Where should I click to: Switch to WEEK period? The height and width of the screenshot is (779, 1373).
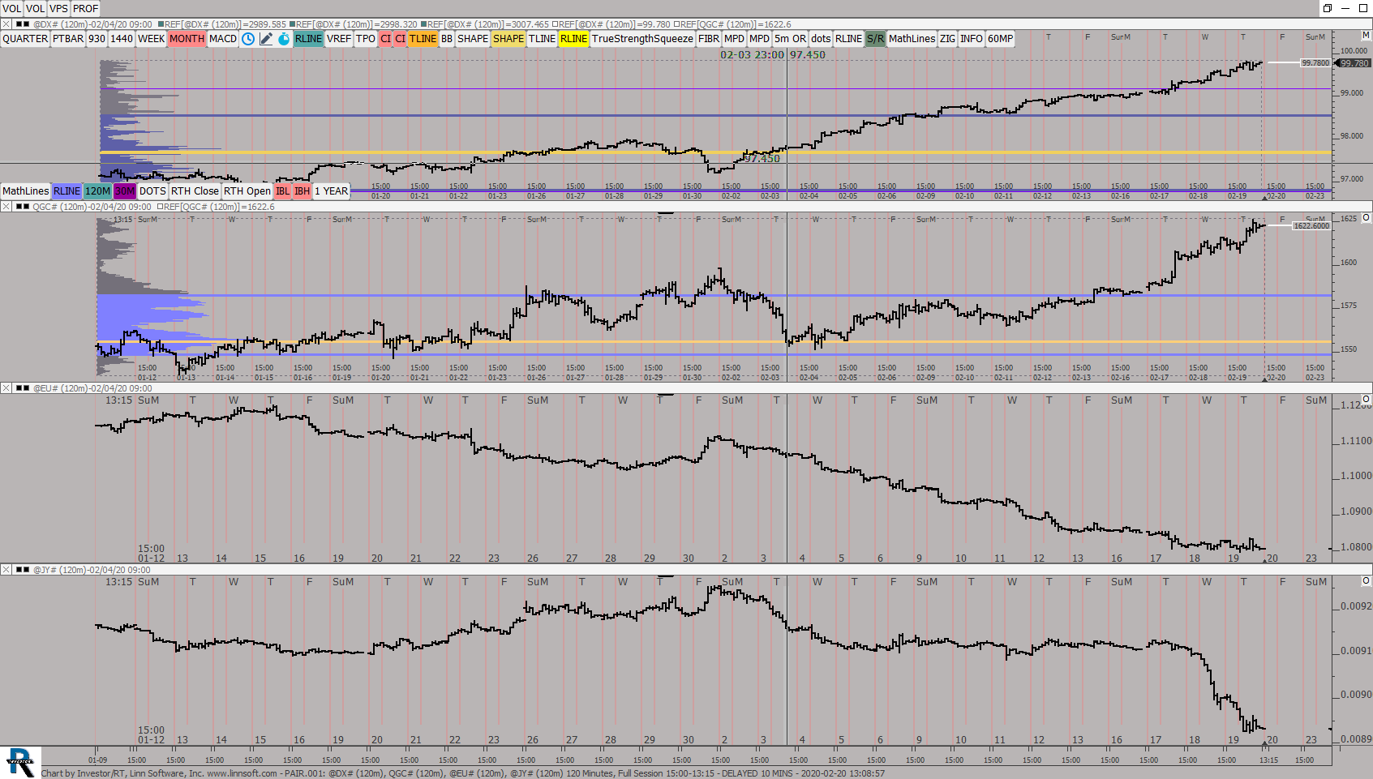tap(151, 39)
